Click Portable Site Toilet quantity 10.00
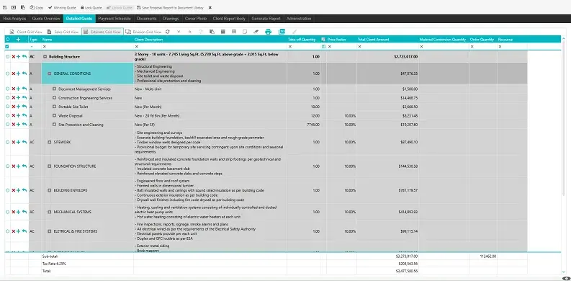Screen dimensions: 571x281 [x=315, y=107]
